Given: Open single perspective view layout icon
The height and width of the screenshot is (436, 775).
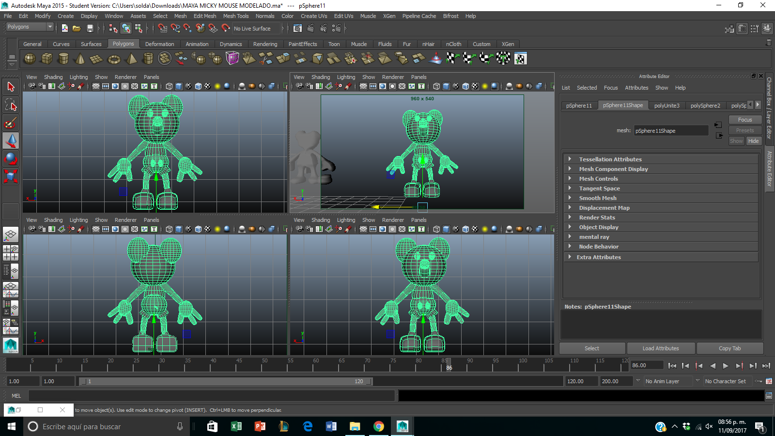Looking at the screenshot, I should tap(11, 235).
